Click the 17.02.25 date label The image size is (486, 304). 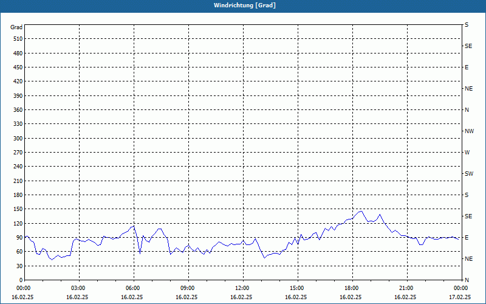pyautogui.click(x=460, y=297)
